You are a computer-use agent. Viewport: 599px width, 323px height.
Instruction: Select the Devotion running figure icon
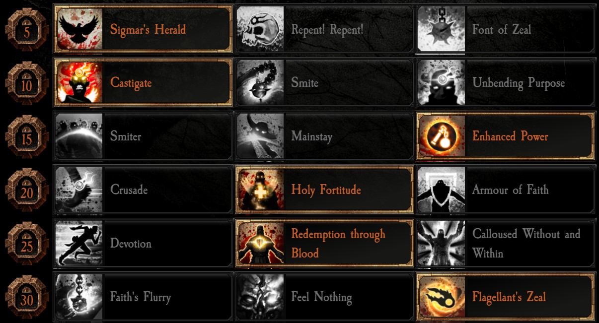[79, 243]
